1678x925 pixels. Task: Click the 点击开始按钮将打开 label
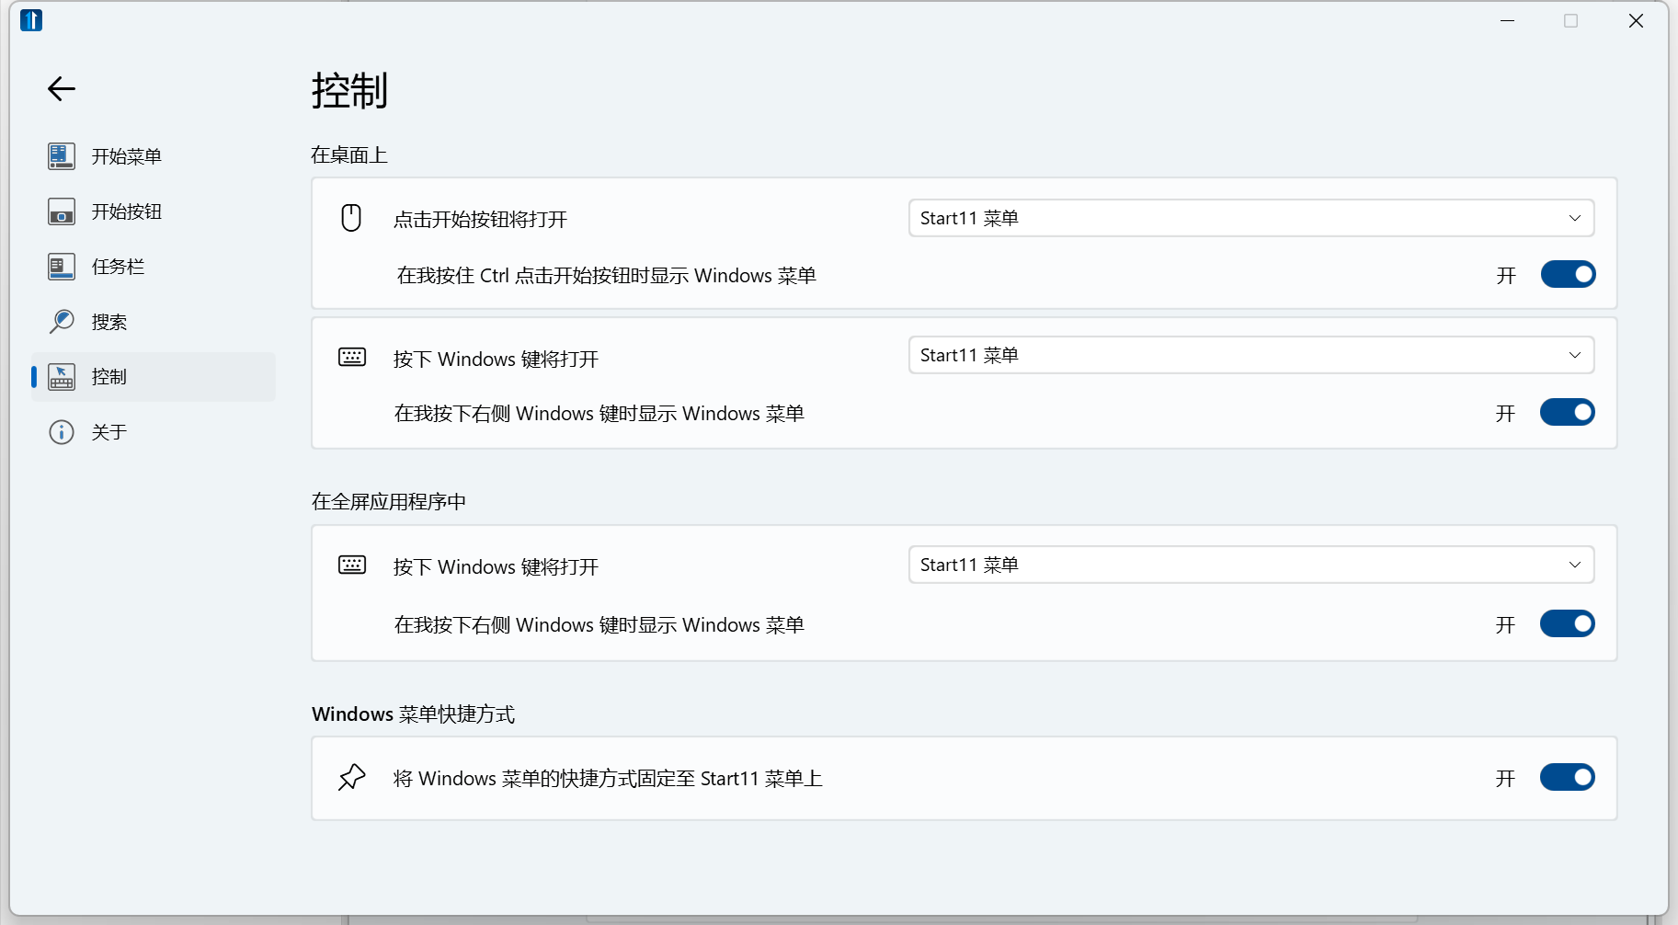pos(480,219)
